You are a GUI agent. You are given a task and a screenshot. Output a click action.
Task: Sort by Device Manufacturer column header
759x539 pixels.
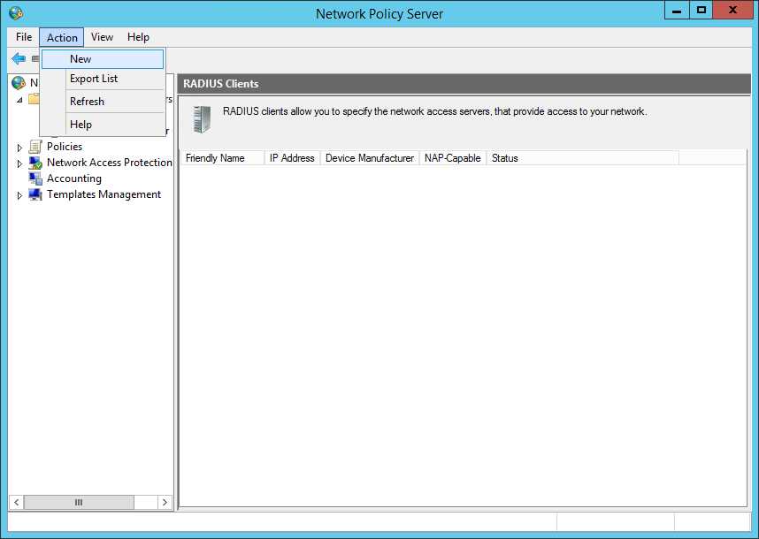tap(370, 158)
